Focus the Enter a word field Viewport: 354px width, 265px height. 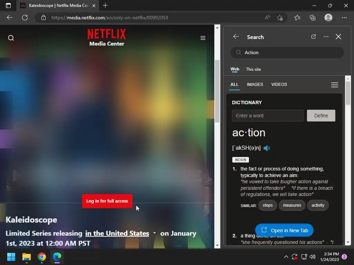click(x=268, y=116)
